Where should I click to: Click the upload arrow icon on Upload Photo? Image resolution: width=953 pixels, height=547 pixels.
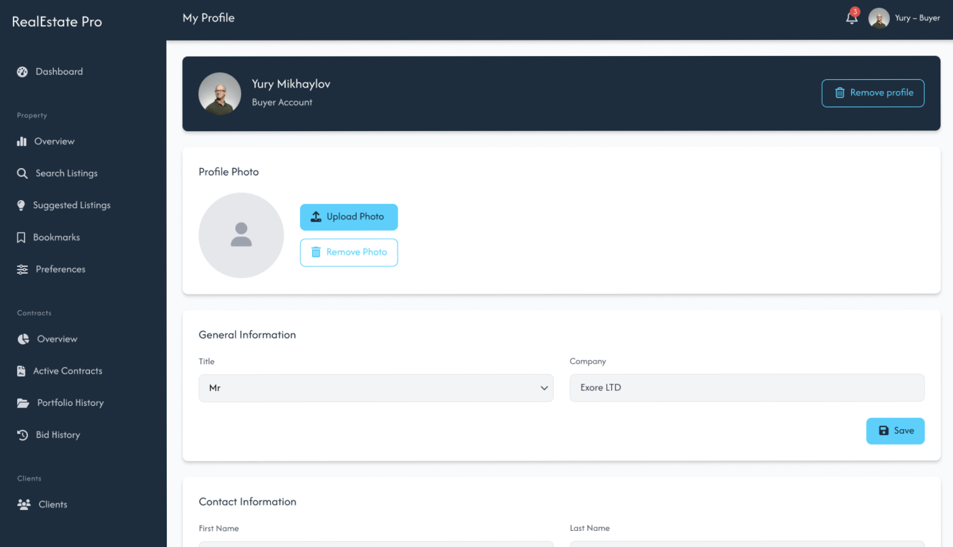tap(316, 217)
